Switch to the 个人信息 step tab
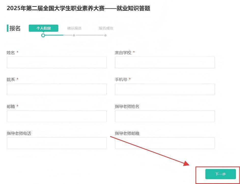This screenshot has height=184, width=240. (44, 28)
